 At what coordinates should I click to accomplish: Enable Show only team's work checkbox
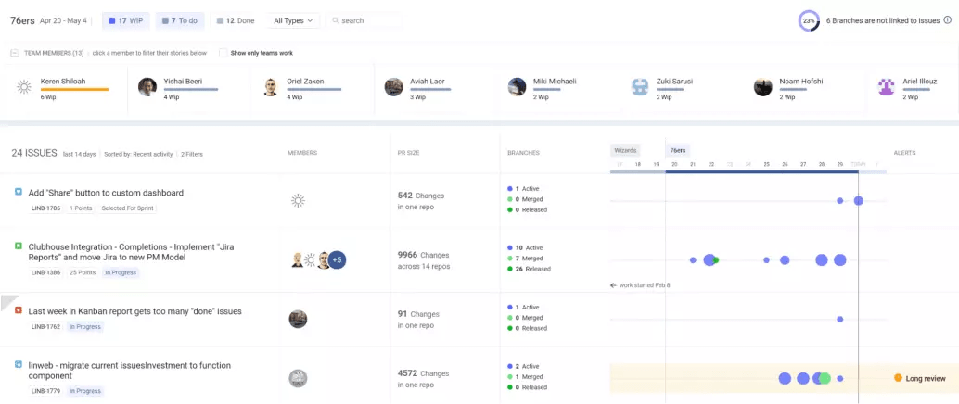tap(224, 53)
